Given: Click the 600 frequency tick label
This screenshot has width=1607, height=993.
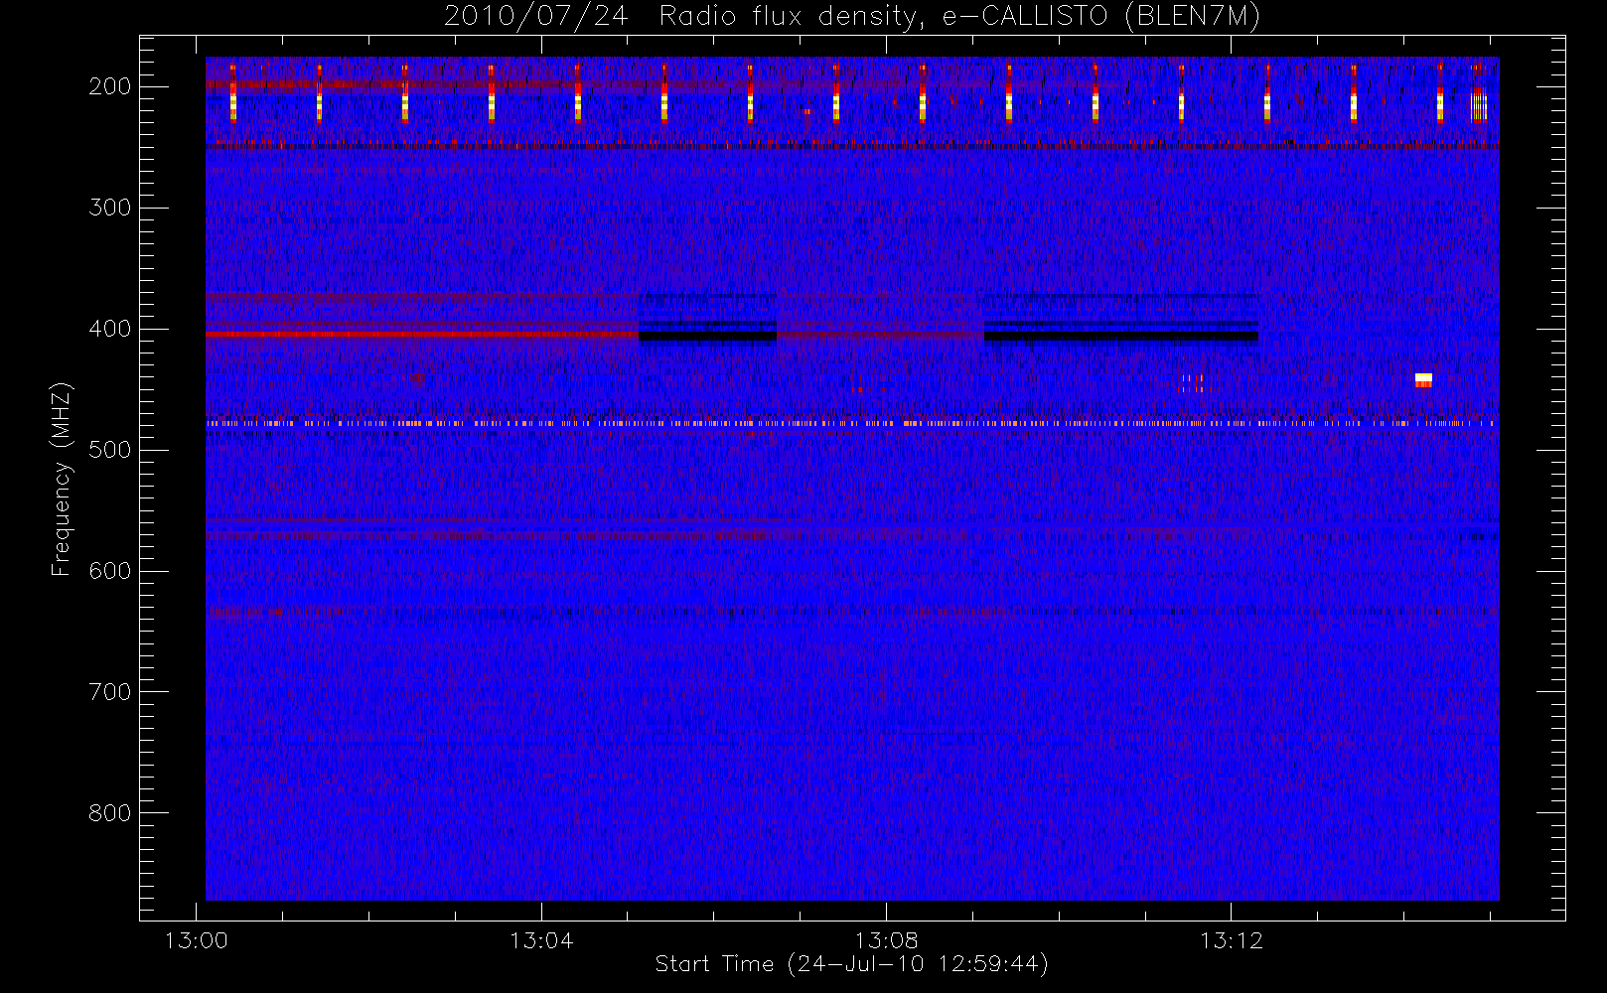Looking at the screenshot, I should [x=110, y=571].
